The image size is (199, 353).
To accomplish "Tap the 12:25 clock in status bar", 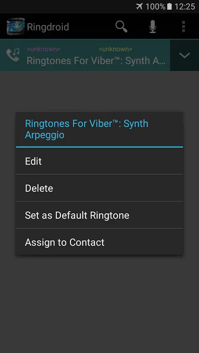I will click(184, 7).
